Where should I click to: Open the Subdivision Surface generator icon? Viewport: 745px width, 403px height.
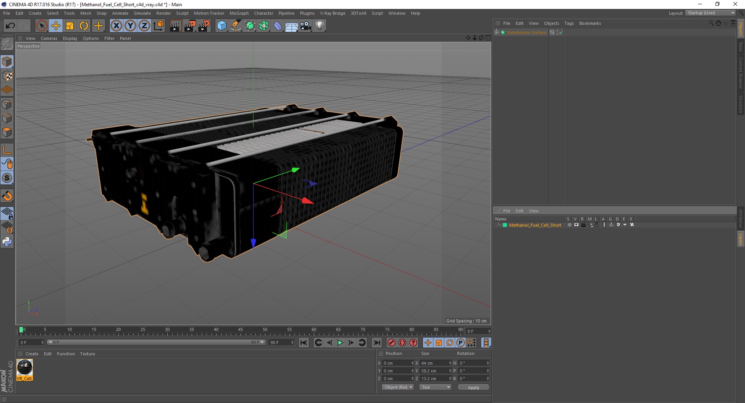pos(250,26)
